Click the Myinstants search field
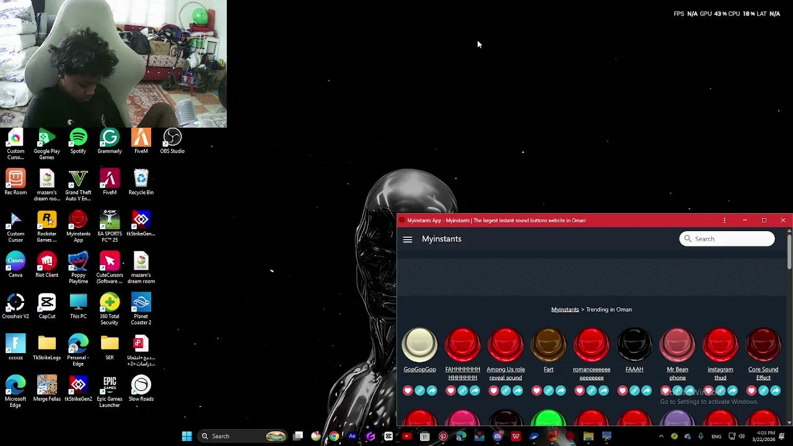 pos(727,239)
